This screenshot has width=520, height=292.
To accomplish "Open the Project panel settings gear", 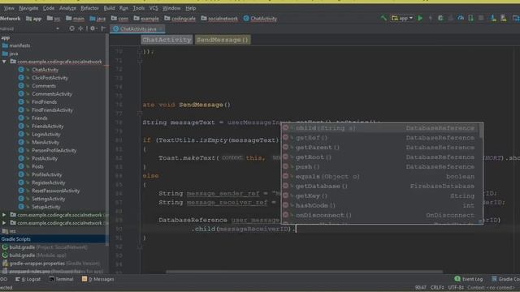I will tap(93, 29).
